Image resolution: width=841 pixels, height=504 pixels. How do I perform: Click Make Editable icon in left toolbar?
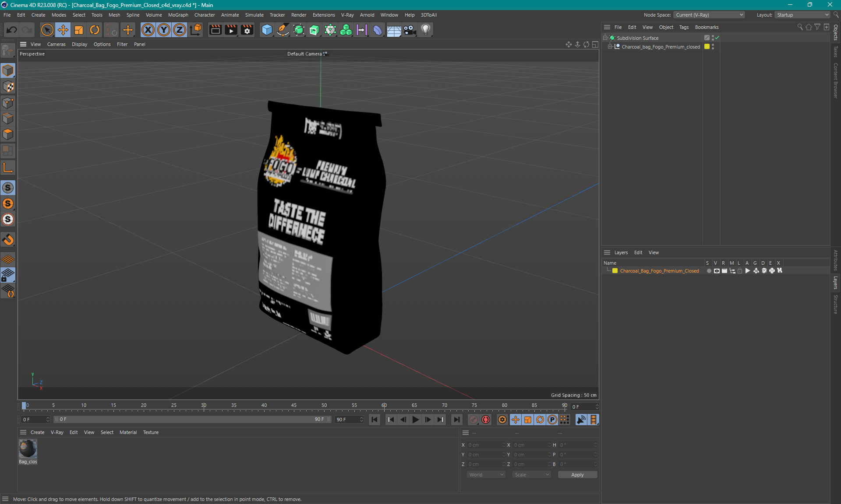pyautogui.click(x=8, y=51)
